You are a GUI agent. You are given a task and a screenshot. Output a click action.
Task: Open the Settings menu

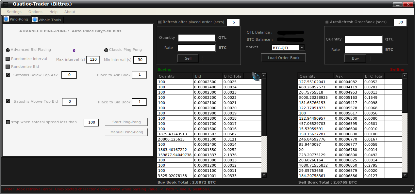pyautogui.click(x=14, y=12)
